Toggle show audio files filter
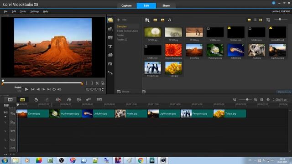The width and height of the screenshot is (292, 164). (169, 20)
